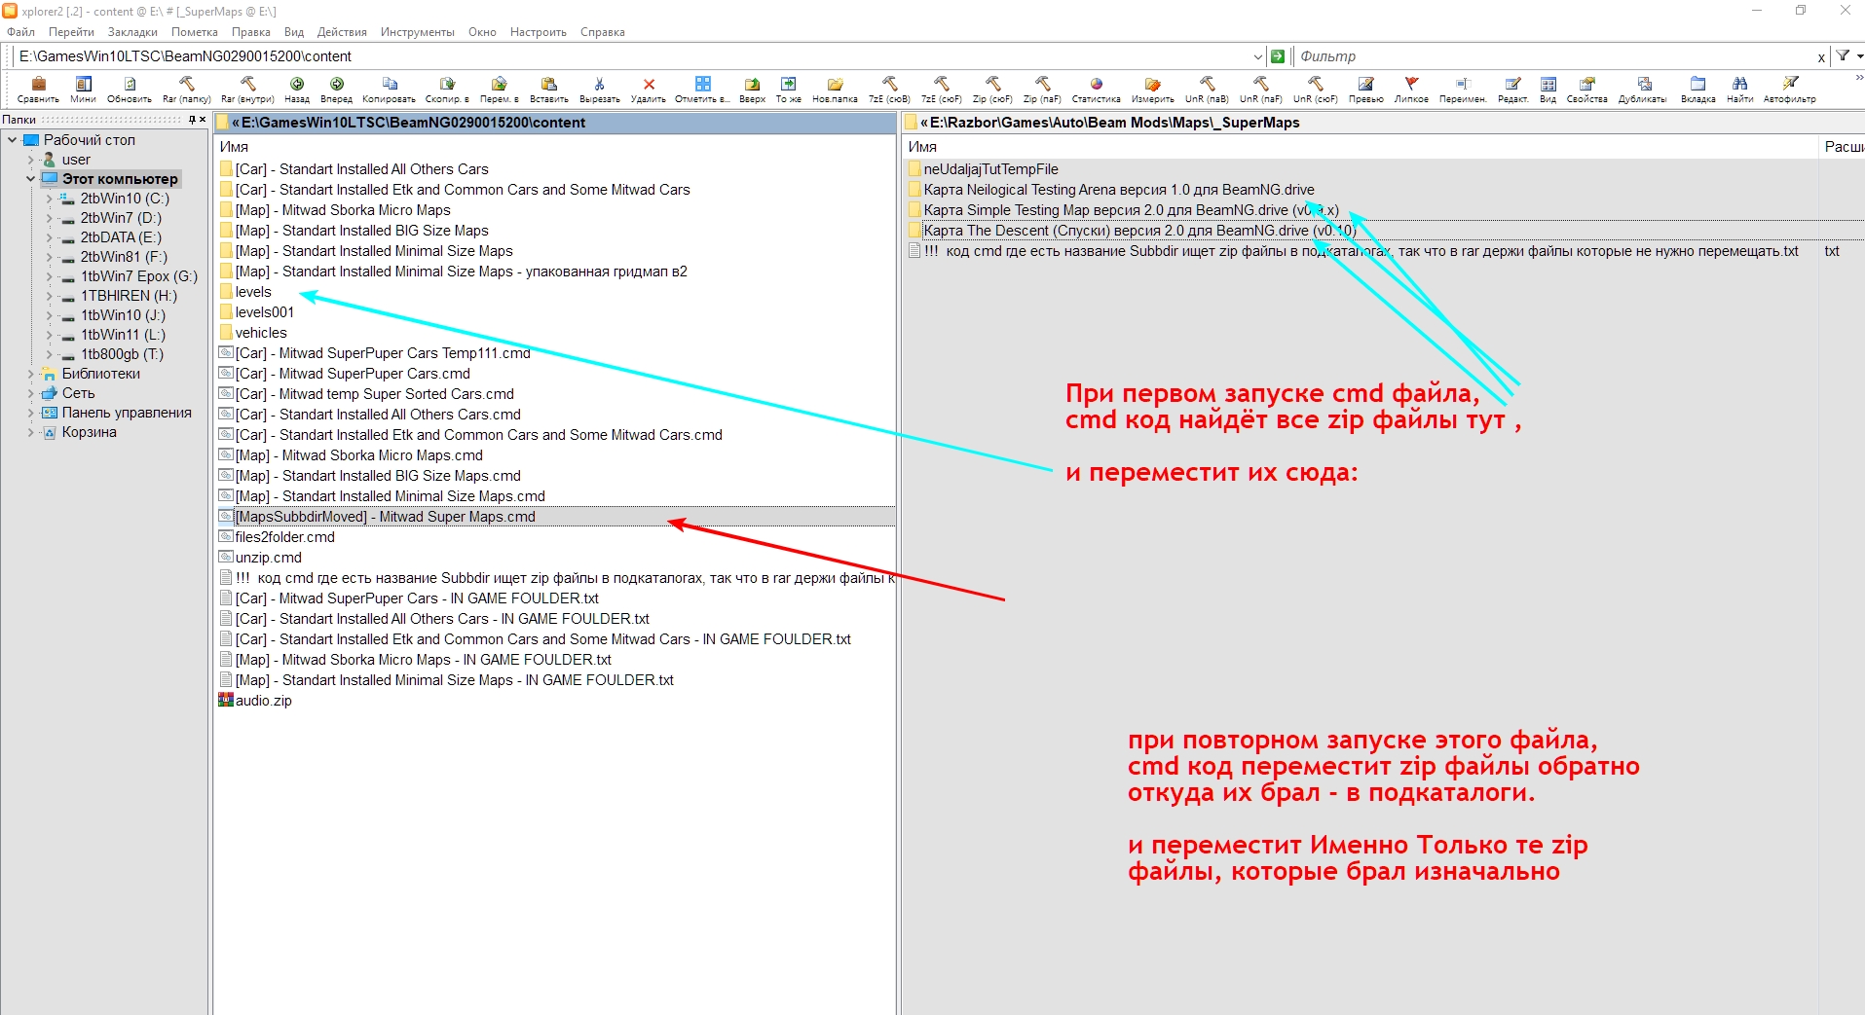The height and width of the screenshot is (1015, 1865).
Task: Click the Удалить (Delete) red X icon
Action: coord(649,84)
